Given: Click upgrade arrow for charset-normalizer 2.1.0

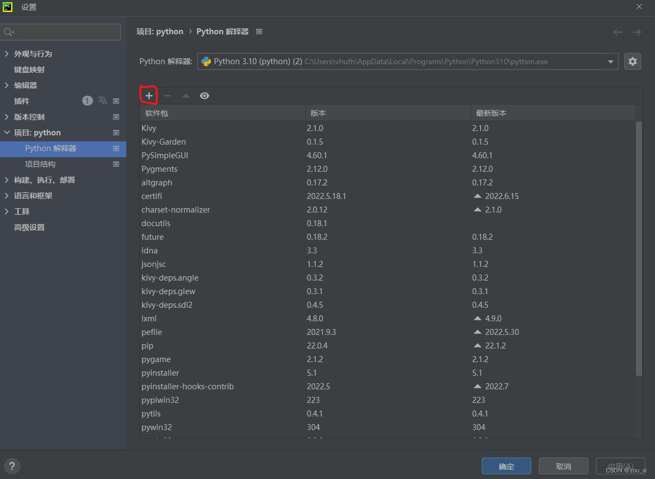Looking at the screenshot, I should point(478,209).
